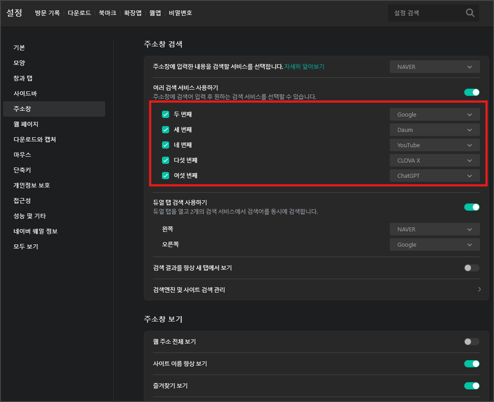Uncheck the 두 번째 search service checkbox
This screenshot has width=494, height=402.
click(166, 114)
